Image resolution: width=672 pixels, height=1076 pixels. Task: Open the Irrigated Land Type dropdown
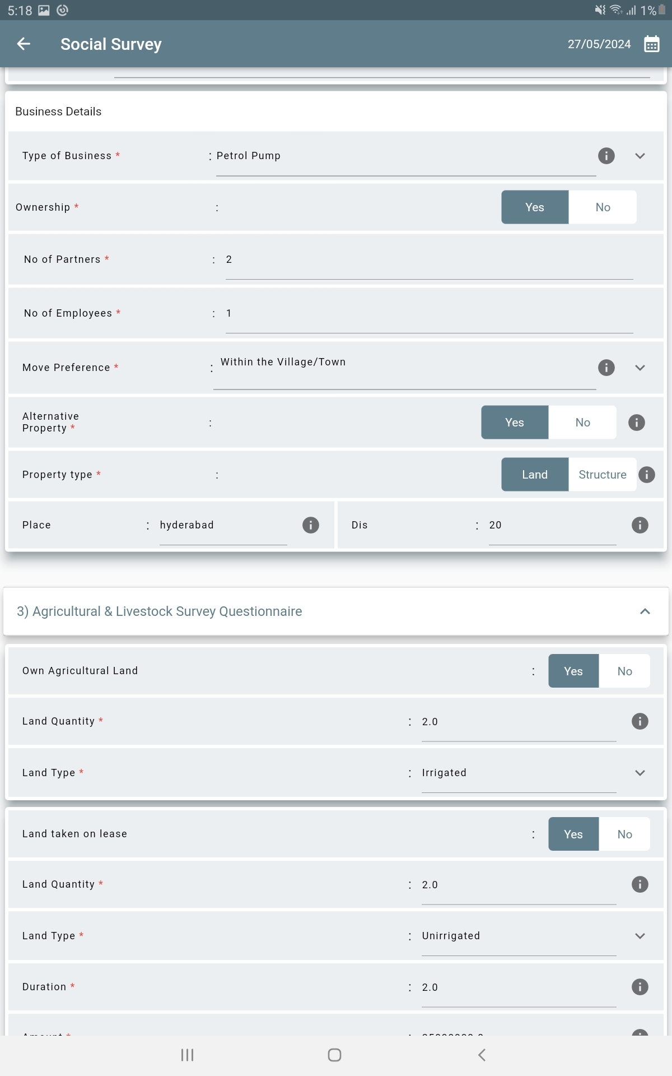point(640,773)
